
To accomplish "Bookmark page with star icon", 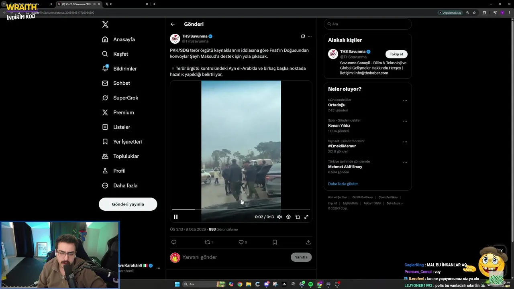I will click(x=474, y=12).
